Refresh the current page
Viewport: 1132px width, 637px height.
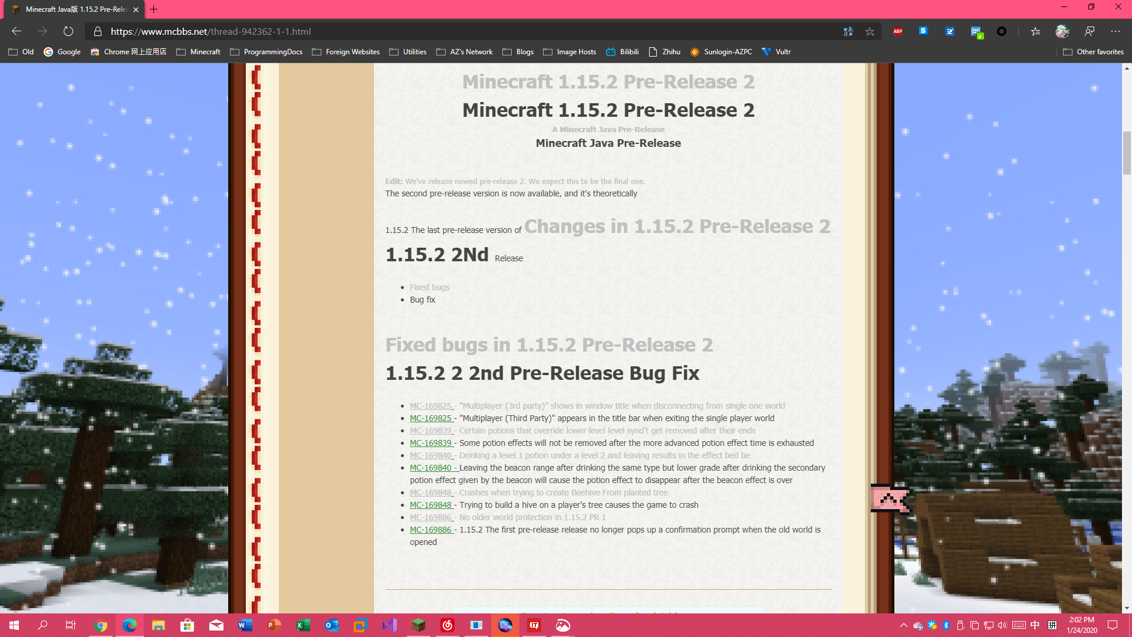(x=68, y=32)
